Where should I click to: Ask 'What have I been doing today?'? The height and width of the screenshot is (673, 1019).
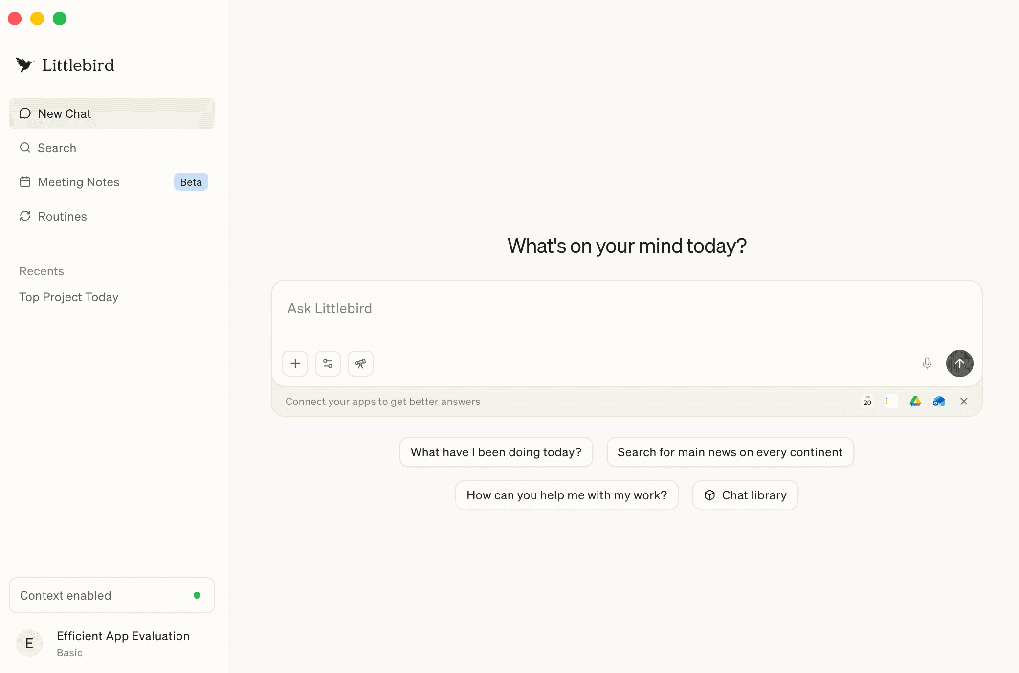(x=496, y=452)
